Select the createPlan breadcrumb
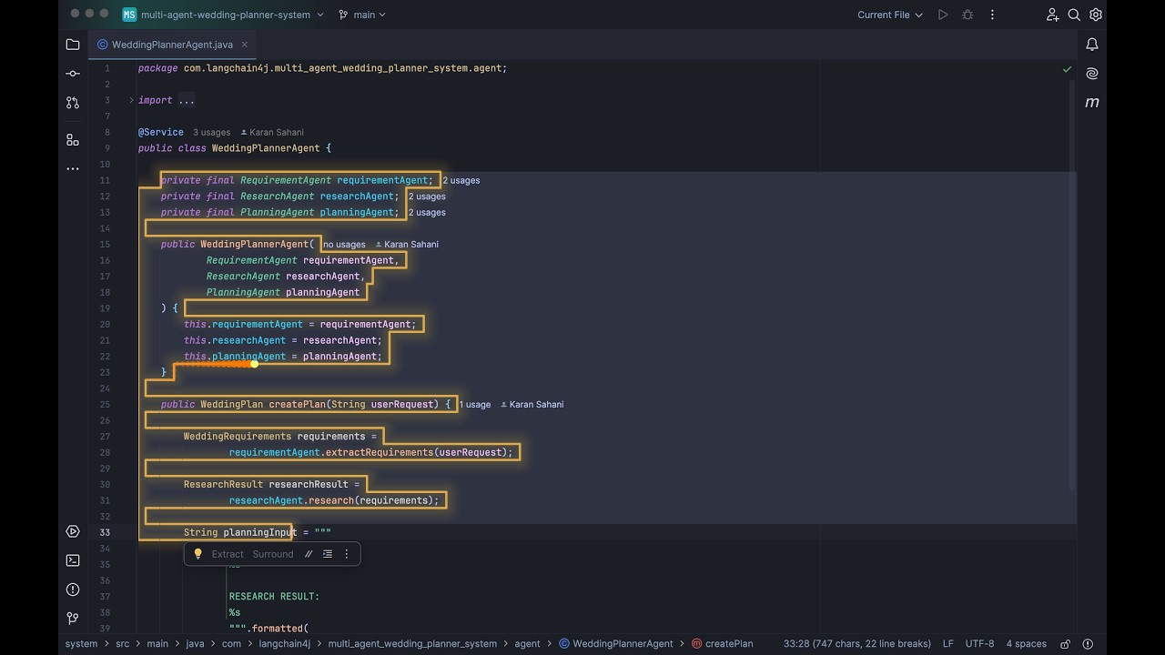This screenshot has width=1165, height=655. point(723,644)
